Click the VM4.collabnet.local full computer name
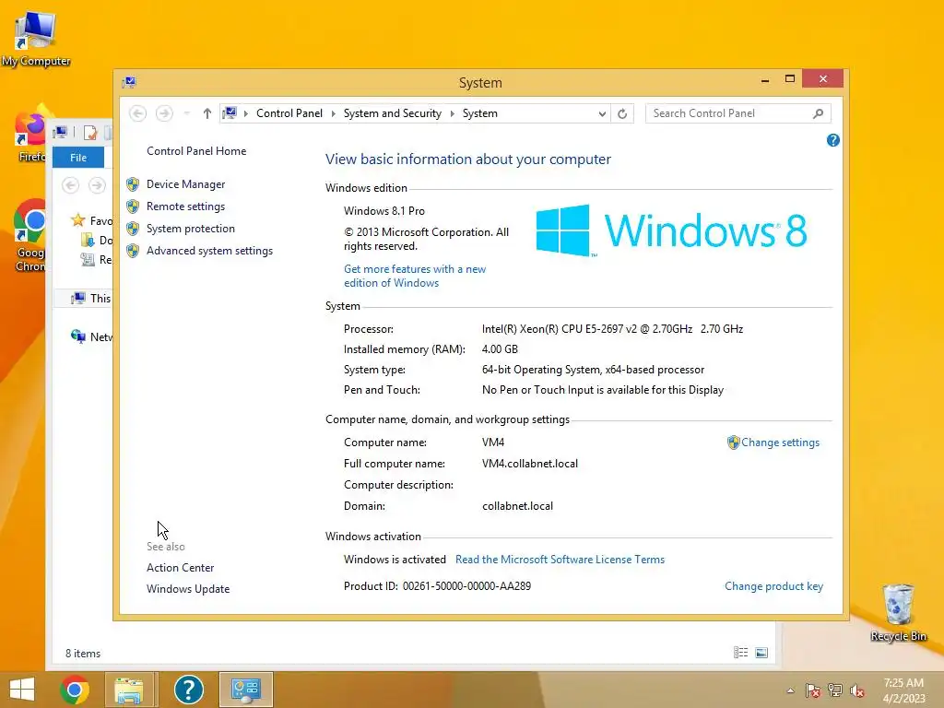Image resolution: width=944 pixels, height=708 pixels. click(x=530, y=464)
